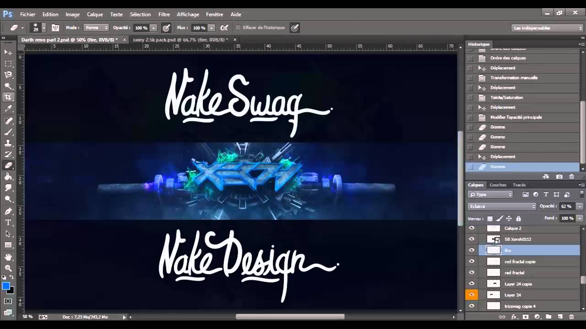Screen dimensions: 586x329
Task: Open the Affichage menu
Action: coord(188,14)
